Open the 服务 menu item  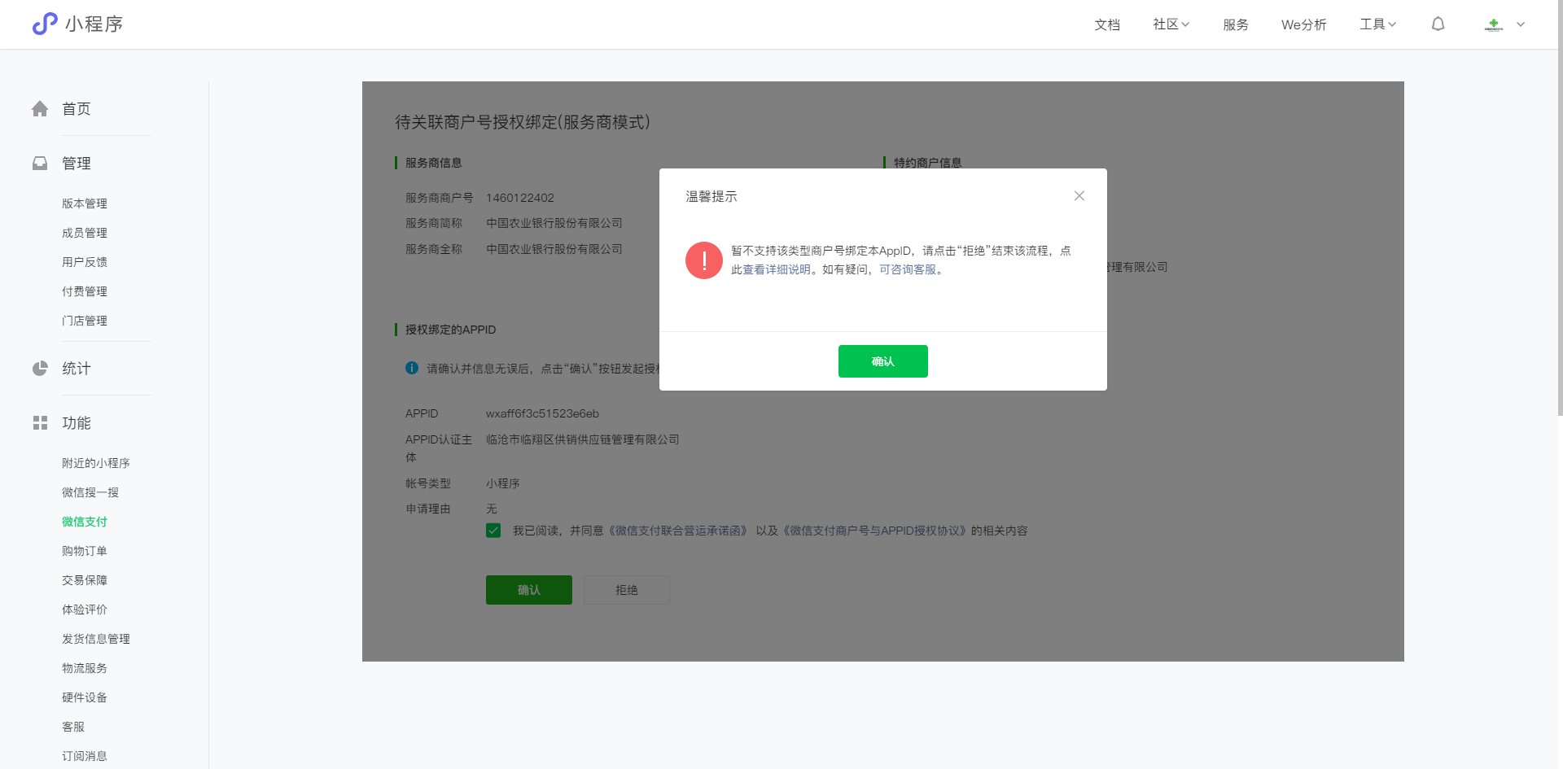(1236, 24)
